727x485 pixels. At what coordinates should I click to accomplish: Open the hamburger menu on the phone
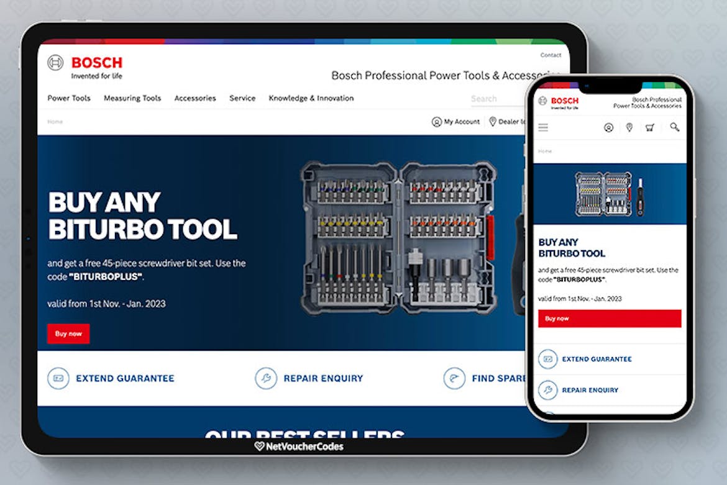point(542,127)
